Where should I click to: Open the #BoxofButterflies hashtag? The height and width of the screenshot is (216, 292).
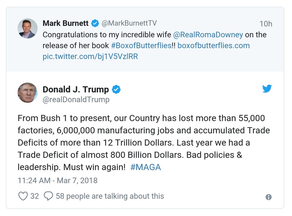(142, 46)
